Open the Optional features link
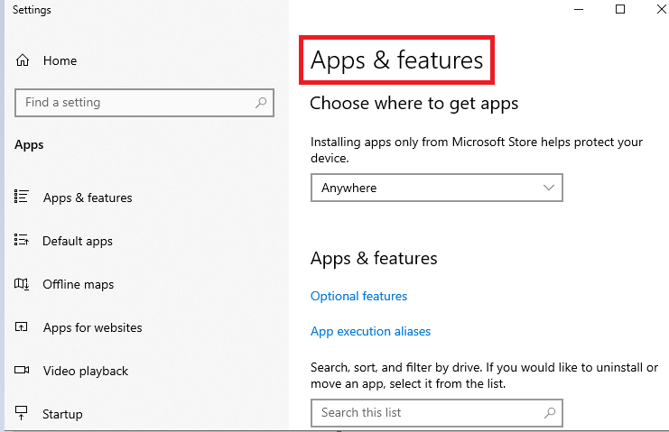This screenshot has width=669, height=432. click(x=358, y=296)
